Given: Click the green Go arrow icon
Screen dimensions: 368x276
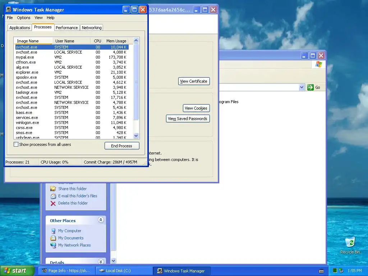Looking at the screenshot, I should pyautogui.click(x=310, y=87).
